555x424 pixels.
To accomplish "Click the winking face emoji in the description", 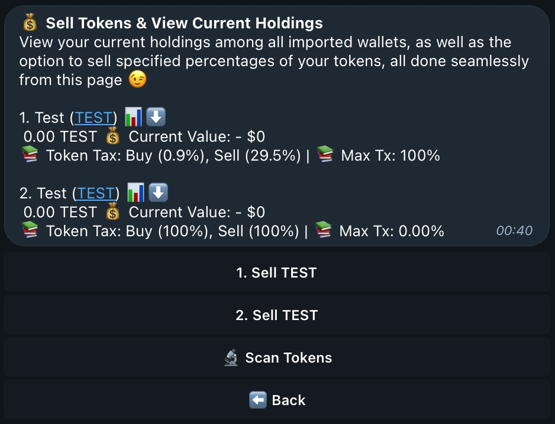I will pos(137,80).
